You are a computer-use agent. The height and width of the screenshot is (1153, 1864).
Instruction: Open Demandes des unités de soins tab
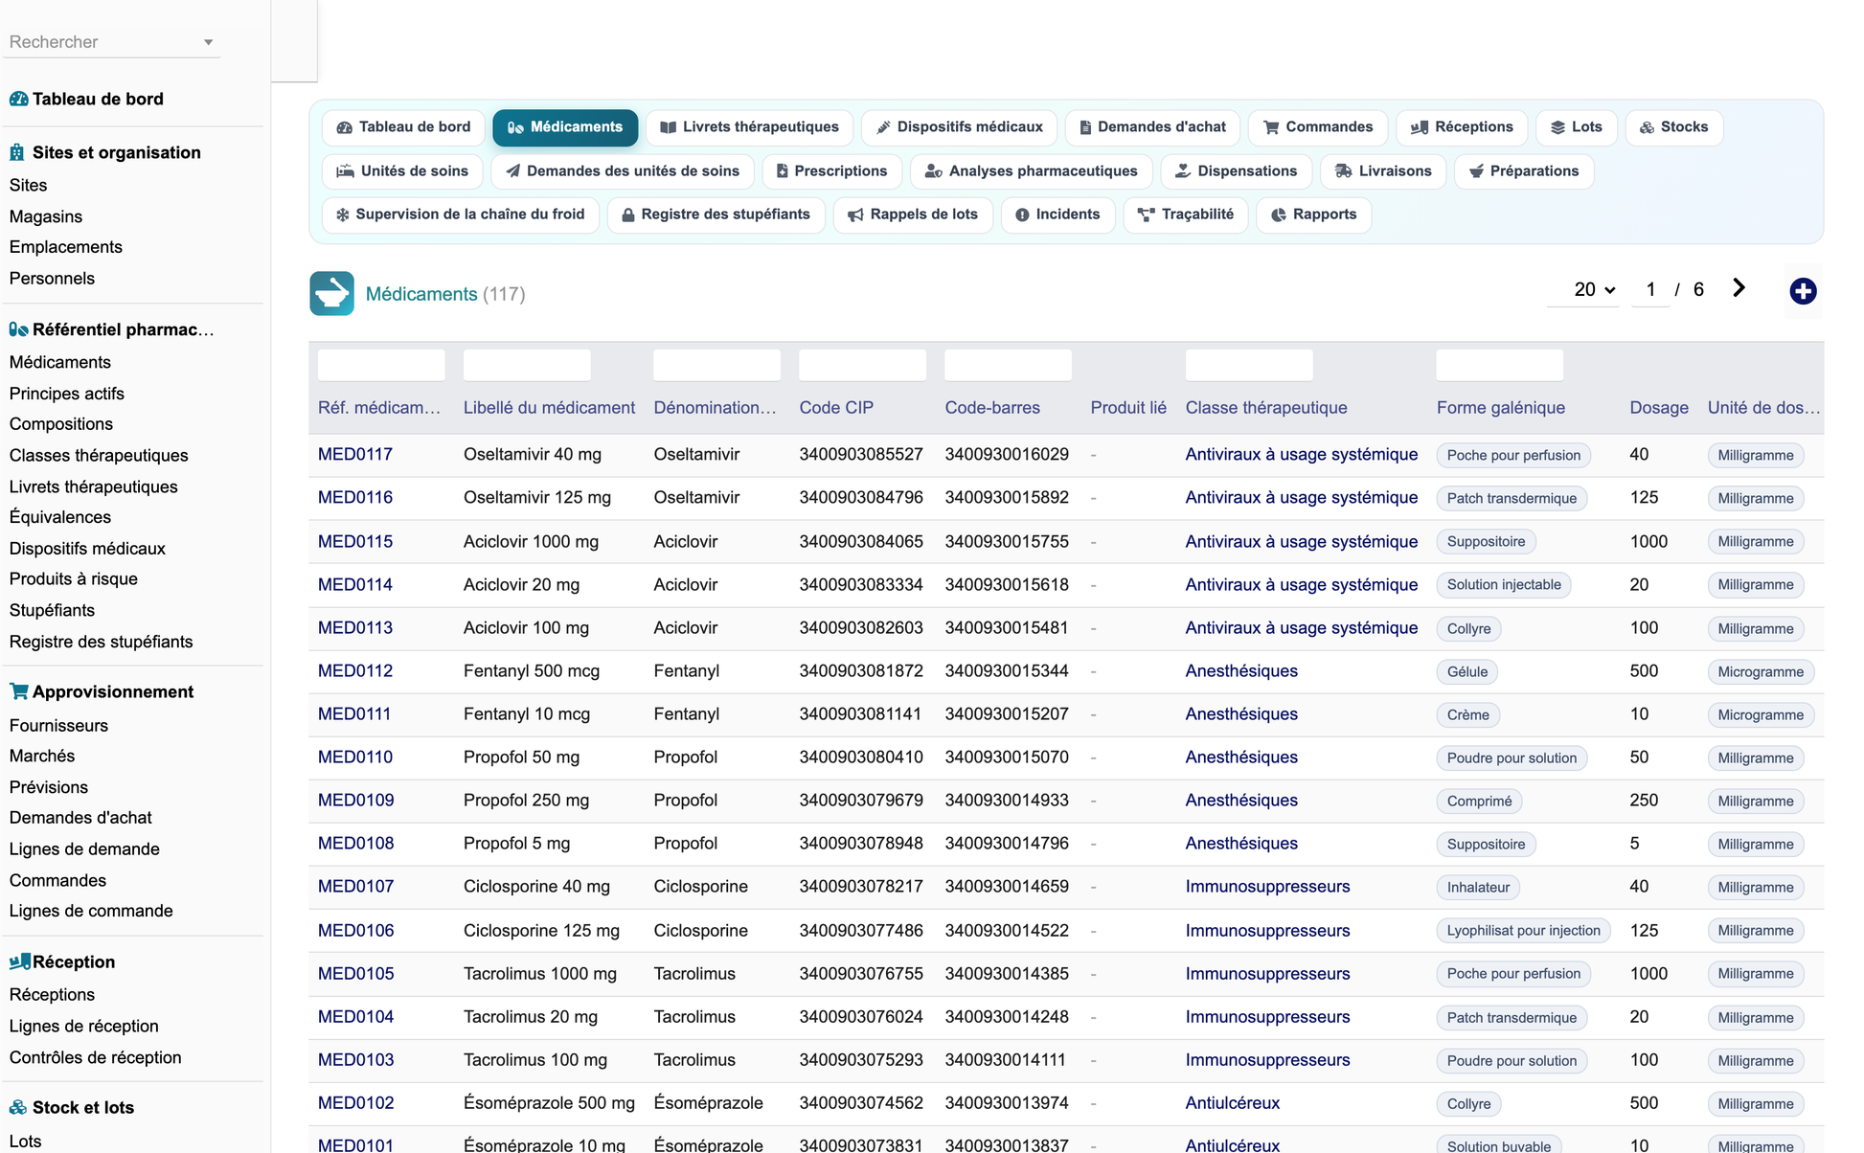[623, 171]
